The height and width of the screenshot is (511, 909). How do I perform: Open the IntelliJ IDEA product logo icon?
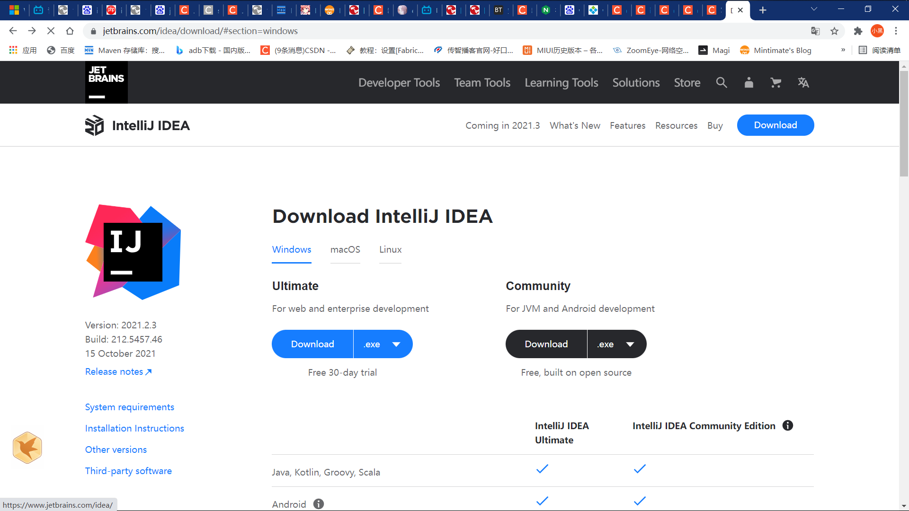[x=94, y=125]
